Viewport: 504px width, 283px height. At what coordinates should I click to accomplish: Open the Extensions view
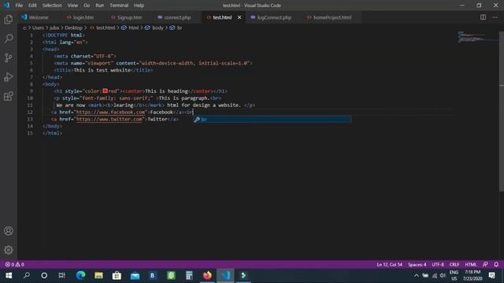click(x=9, y=96)
